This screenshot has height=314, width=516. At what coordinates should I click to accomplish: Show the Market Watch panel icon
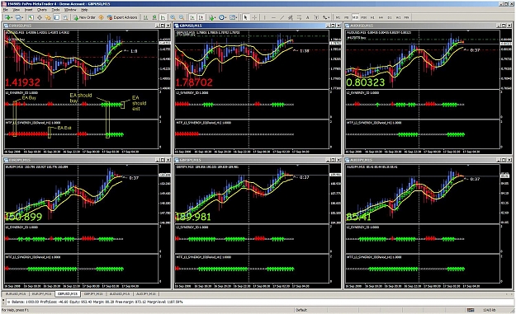[31, 17]
